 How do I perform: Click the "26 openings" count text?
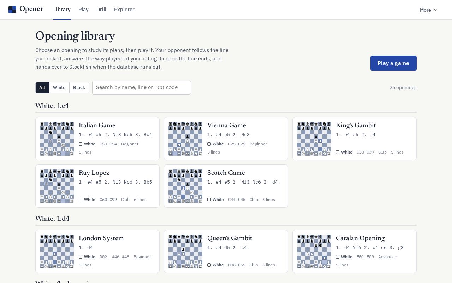[x=403, y=88]
